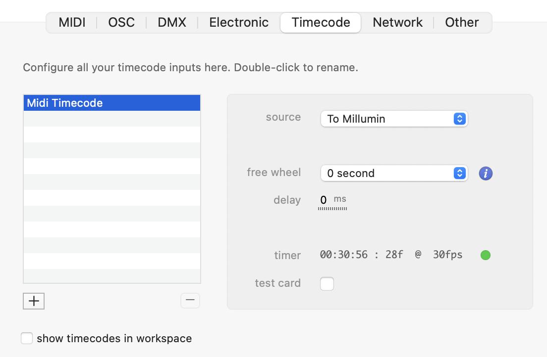
Task: Go to the Electronic tab
Action: [x=239, y=23]
